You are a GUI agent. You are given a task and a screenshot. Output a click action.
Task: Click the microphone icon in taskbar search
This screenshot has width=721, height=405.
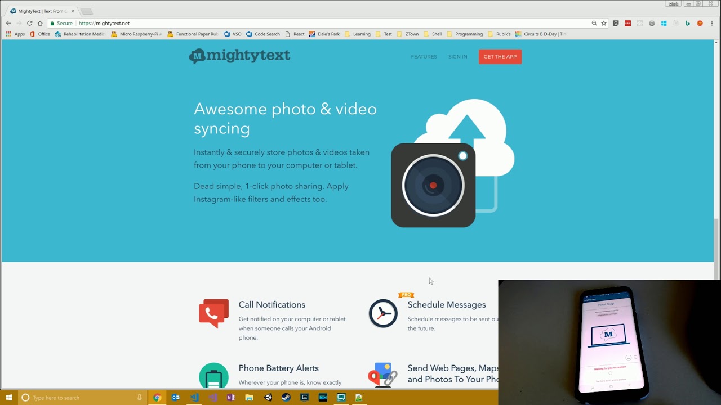coord(139,398)
